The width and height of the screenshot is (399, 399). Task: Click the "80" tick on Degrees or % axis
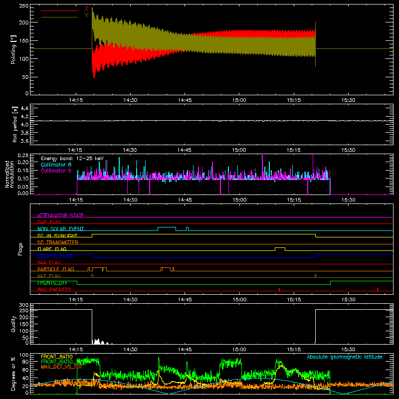[26, 361]
